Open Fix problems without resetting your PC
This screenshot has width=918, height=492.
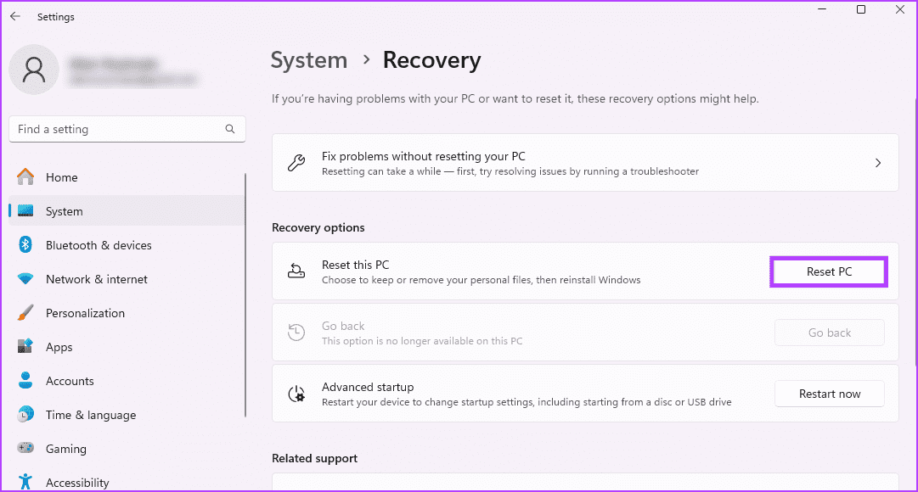click(x=423, y=156)
